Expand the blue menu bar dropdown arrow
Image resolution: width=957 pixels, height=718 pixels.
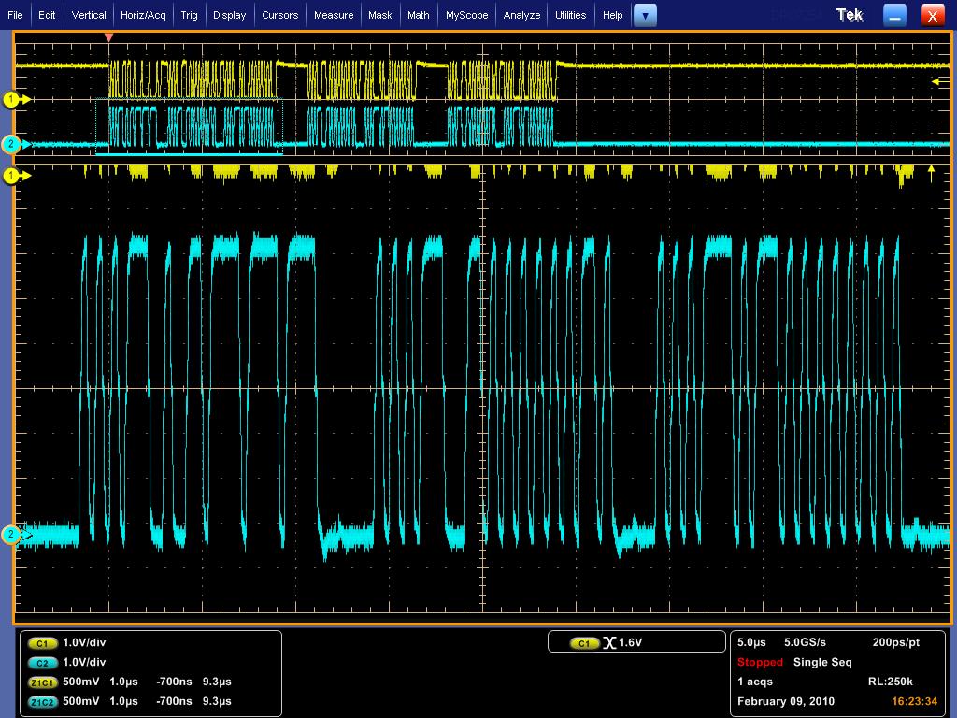[645, 15]
